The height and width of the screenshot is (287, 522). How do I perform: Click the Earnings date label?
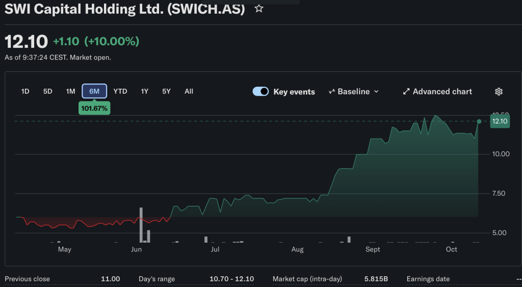click(x=428, y=279)
